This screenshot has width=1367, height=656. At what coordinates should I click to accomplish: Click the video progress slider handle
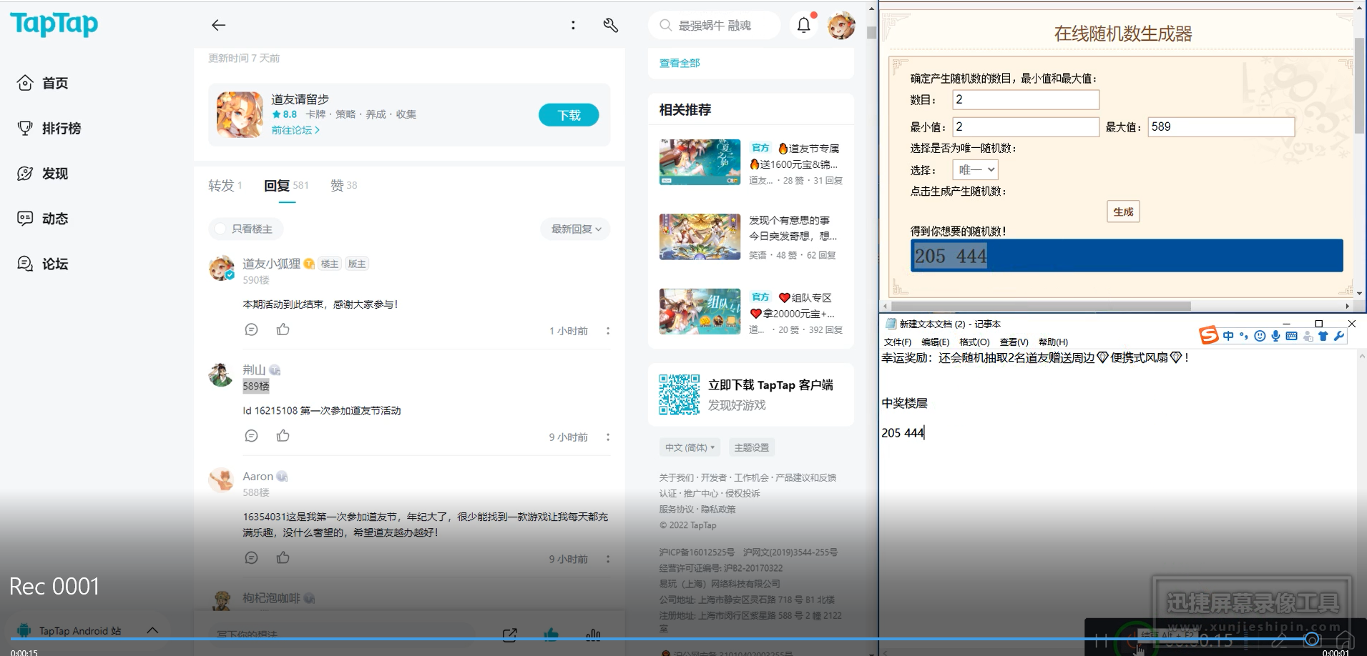[1312, 639]
